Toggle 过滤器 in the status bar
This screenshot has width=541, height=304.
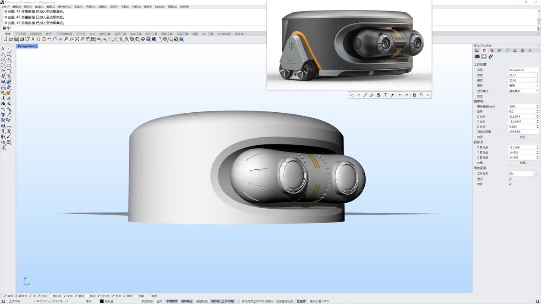(x=301, y=301)
